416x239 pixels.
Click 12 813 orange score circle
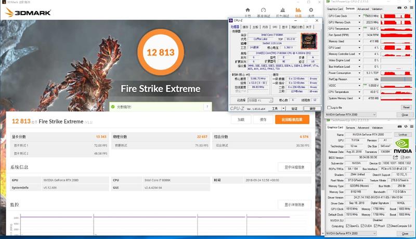click(x=161, y=52)
